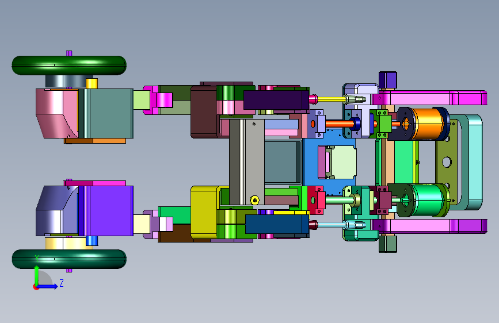Select the large yellow block
The image size is (499, 323).
pyautogui.click(x=204, y=212)
